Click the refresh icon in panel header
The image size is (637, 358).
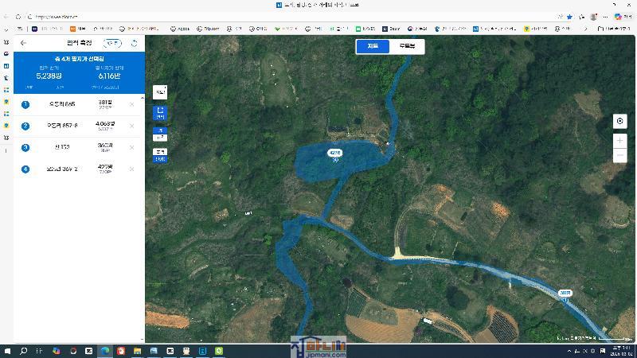(x=135, y=43)
